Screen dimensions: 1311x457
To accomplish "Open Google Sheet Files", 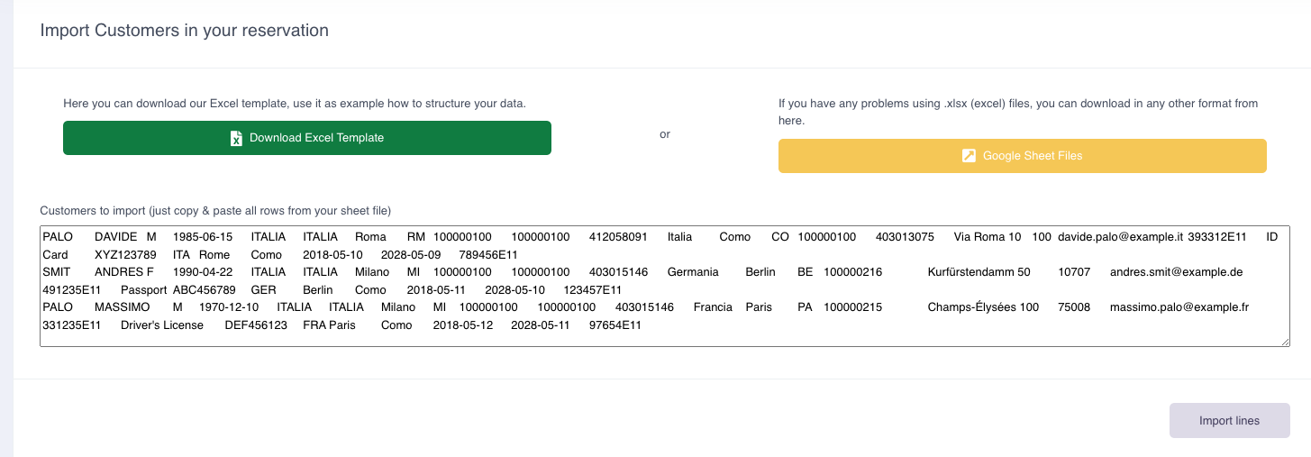I will point(1023,156).
